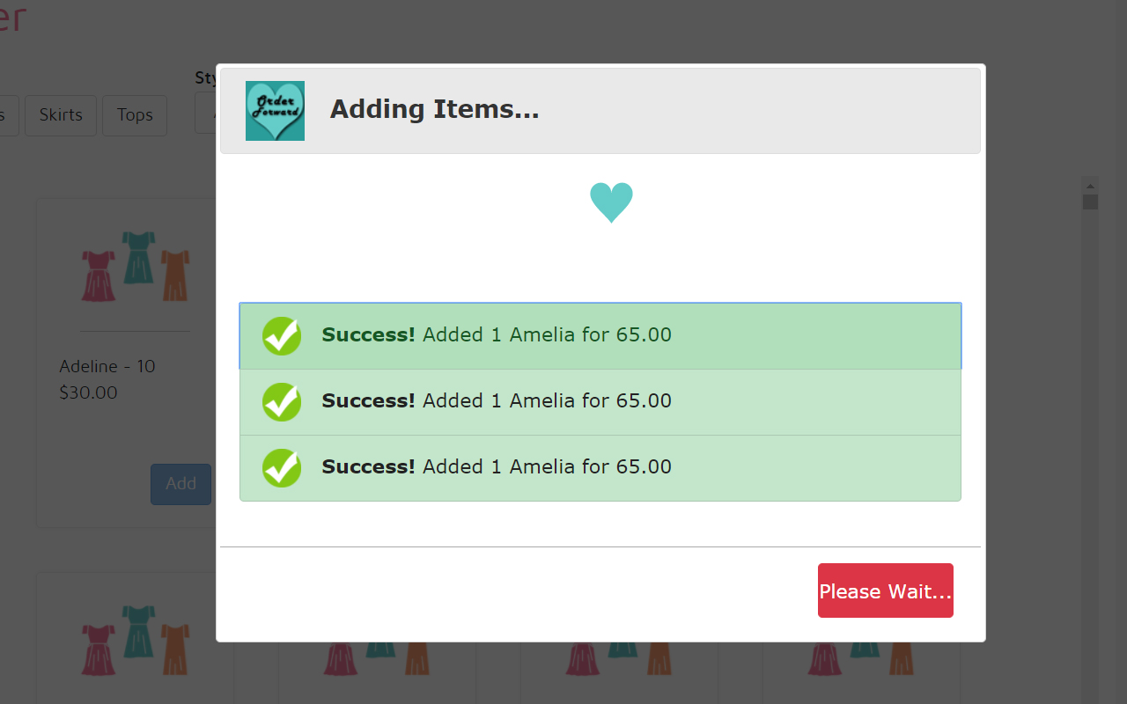This screenshot has height=704, width=1127.
Task: Click the pink site logo text top left
Action: (12, 19)
